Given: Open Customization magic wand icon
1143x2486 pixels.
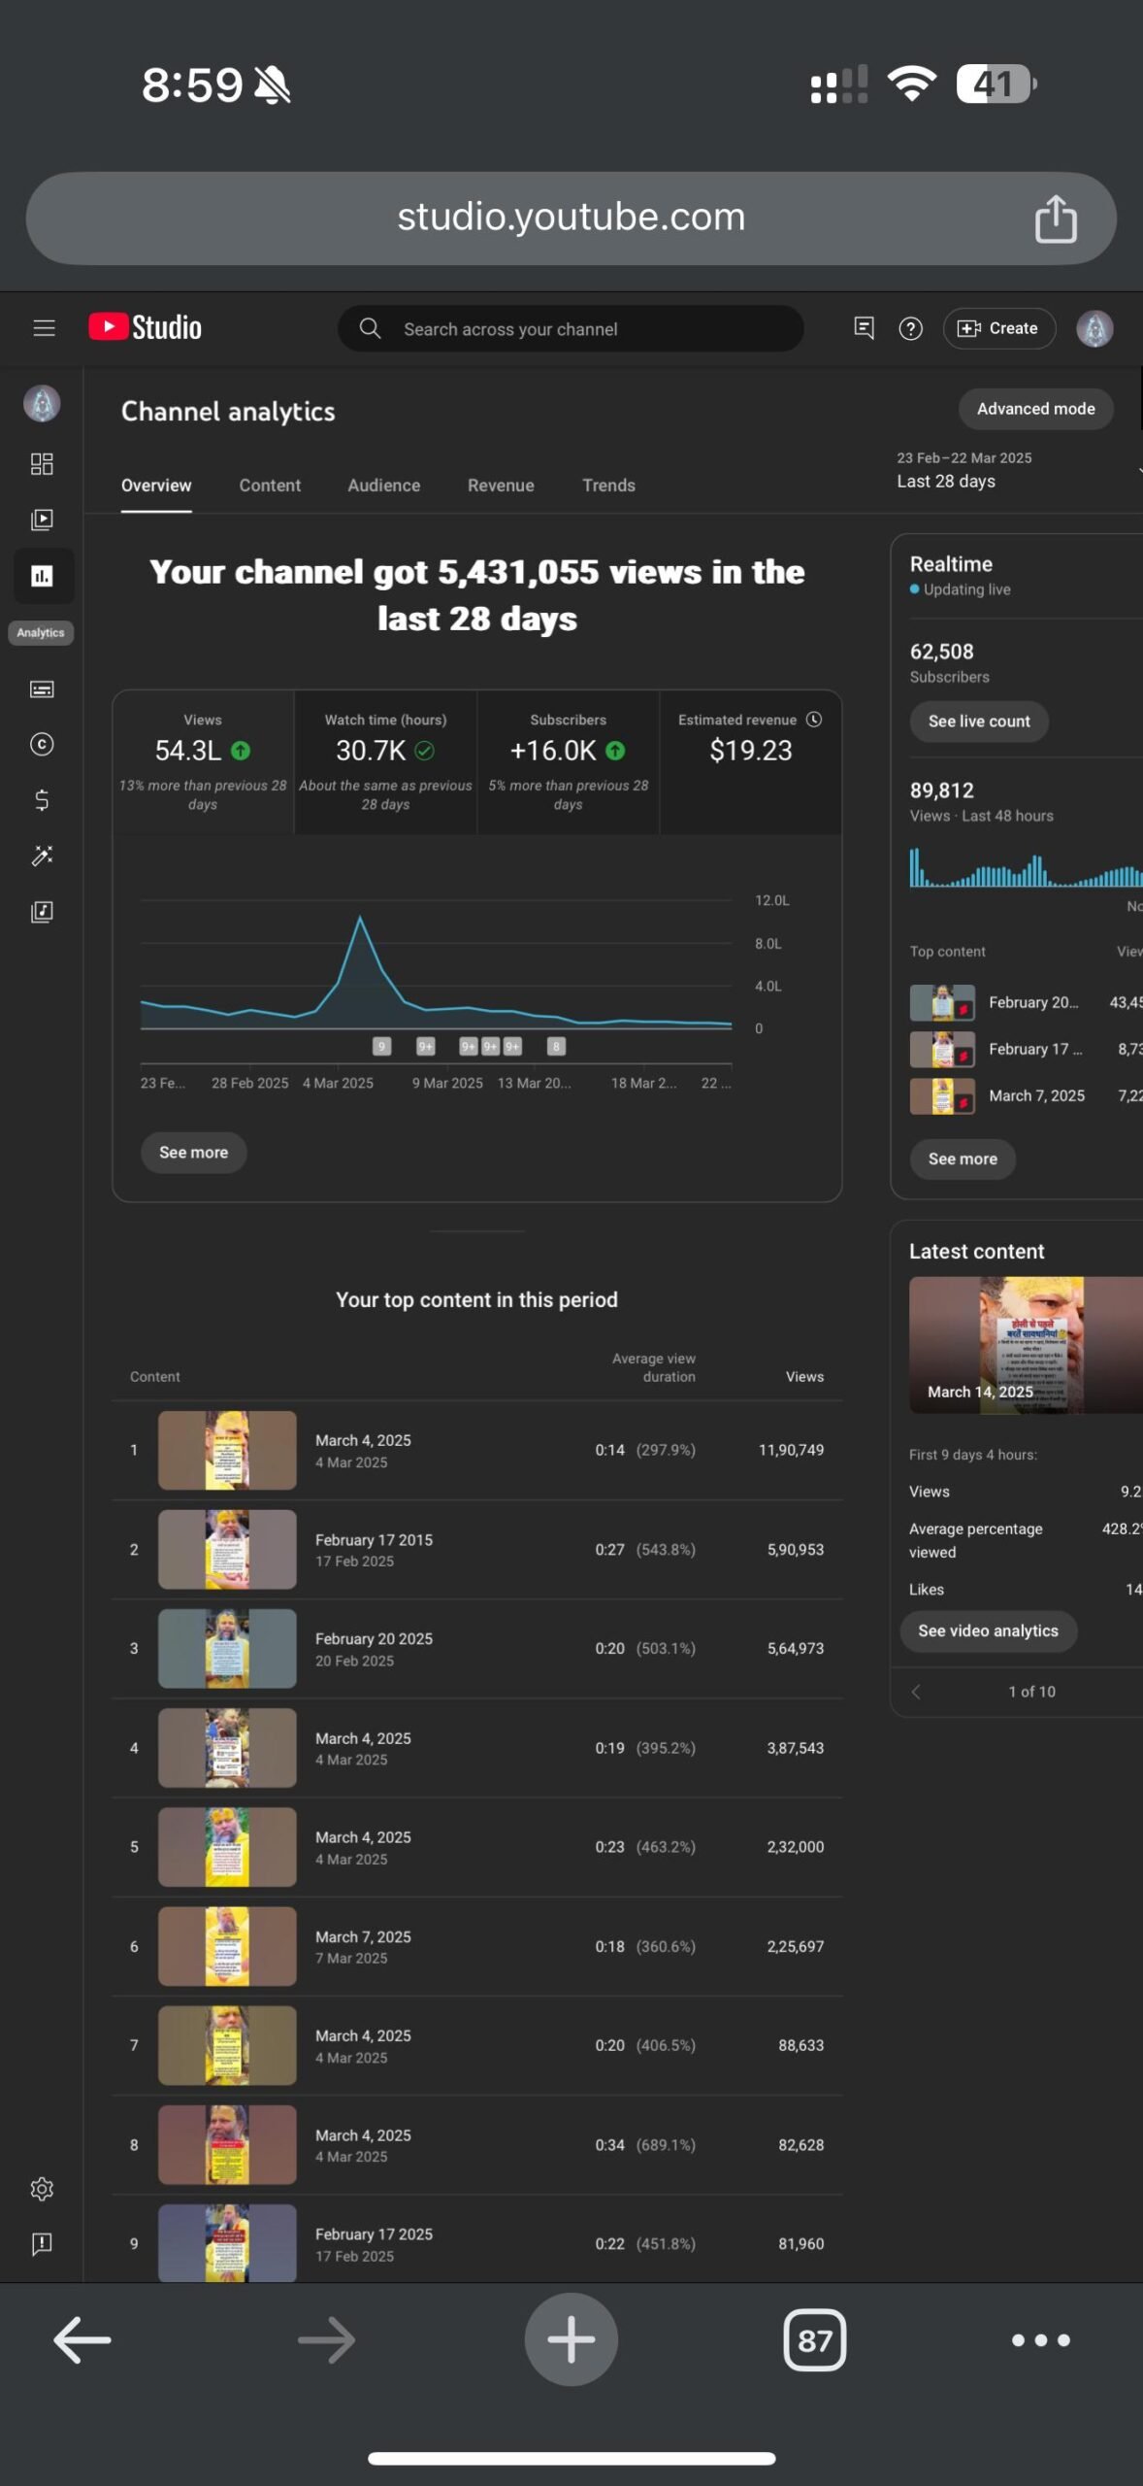Looking at the screenshot, I should click(x=42, y=856).
